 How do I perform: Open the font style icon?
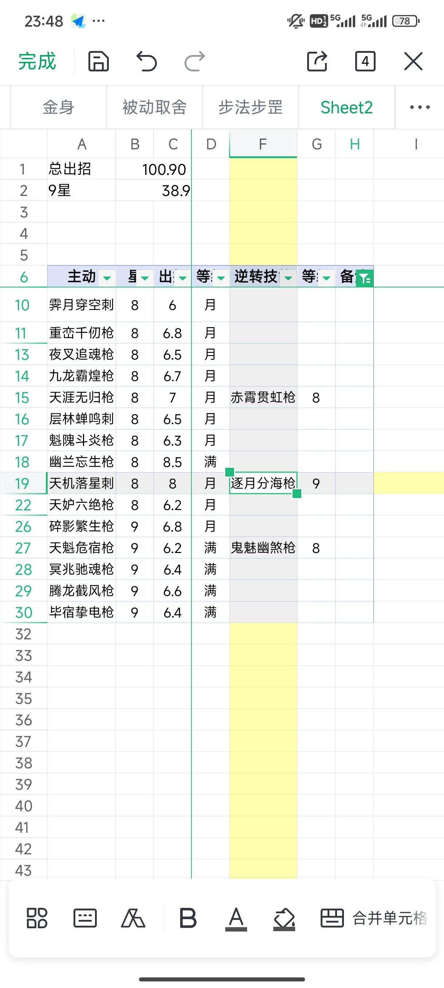click(133, 918)
